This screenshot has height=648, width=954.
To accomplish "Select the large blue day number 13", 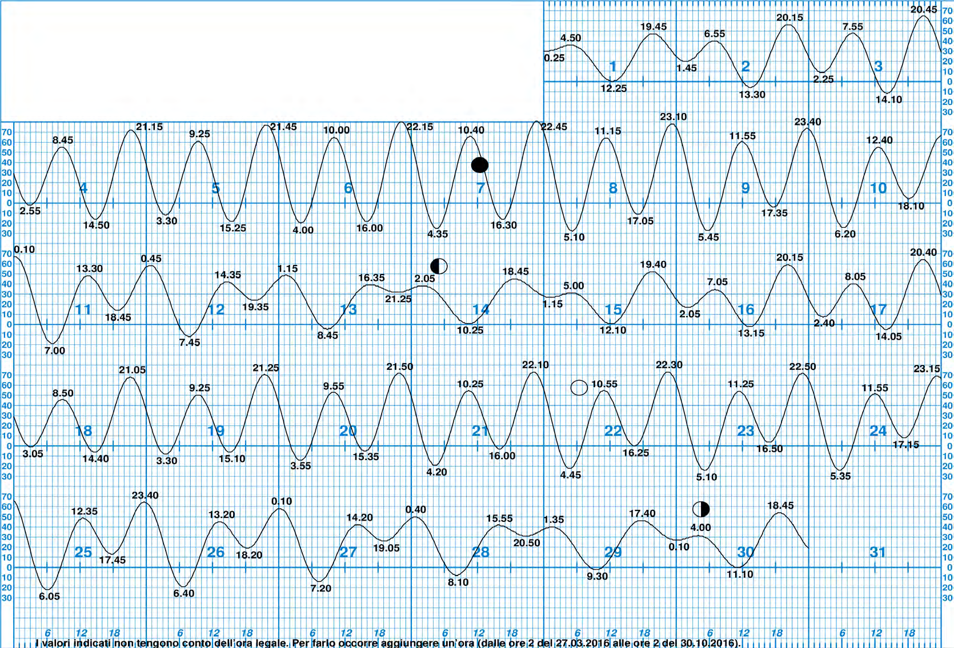I will point(348,309).
